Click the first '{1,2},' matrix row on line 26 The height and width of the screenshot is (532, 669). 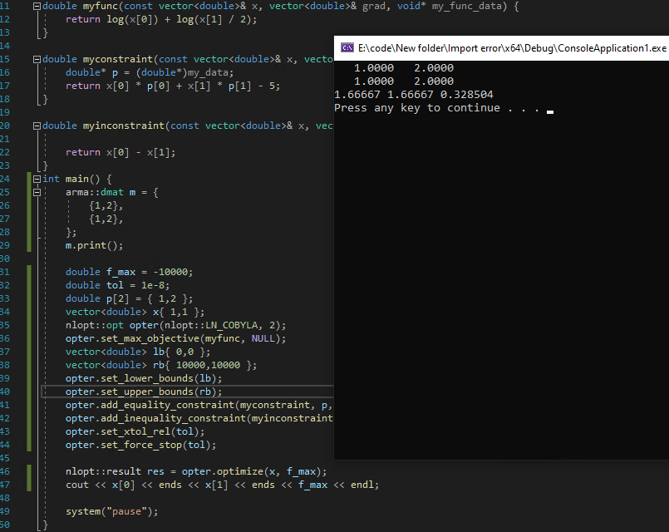pos(106,205)
